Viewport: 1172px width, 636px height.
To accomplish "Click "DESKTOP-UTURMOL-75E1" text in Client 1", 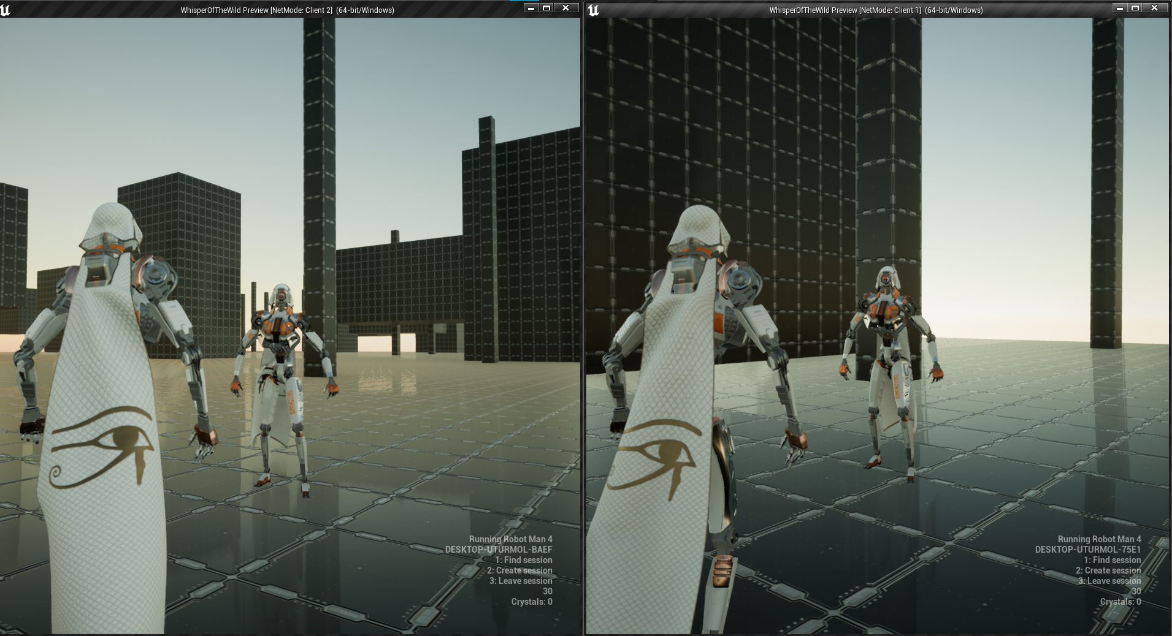I will click(x=1088, y=550).
